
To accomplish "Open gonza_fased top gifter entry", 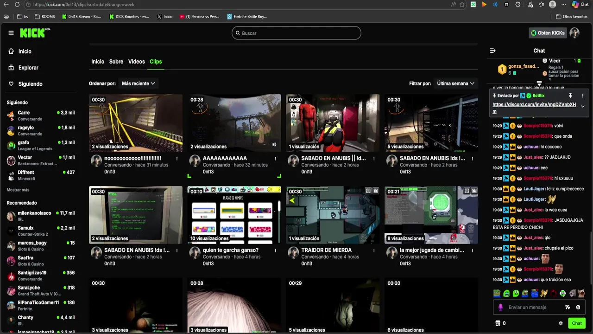I will point(518,70).
